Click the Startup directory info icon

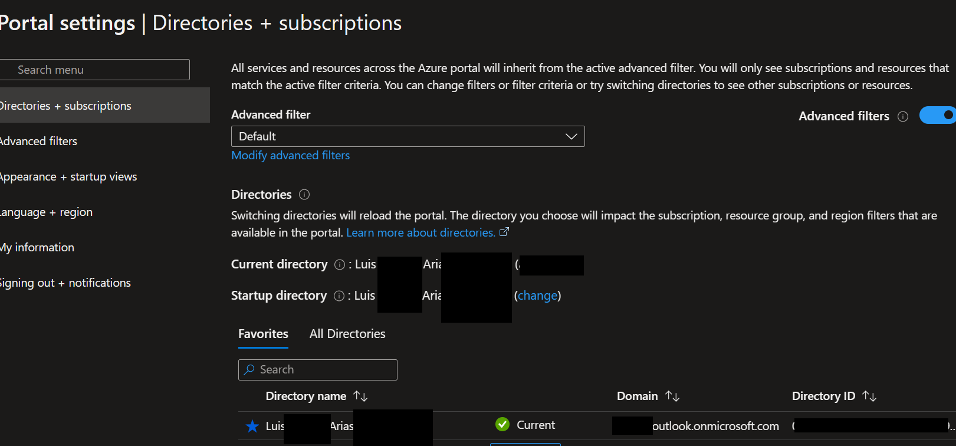[339, 296]
